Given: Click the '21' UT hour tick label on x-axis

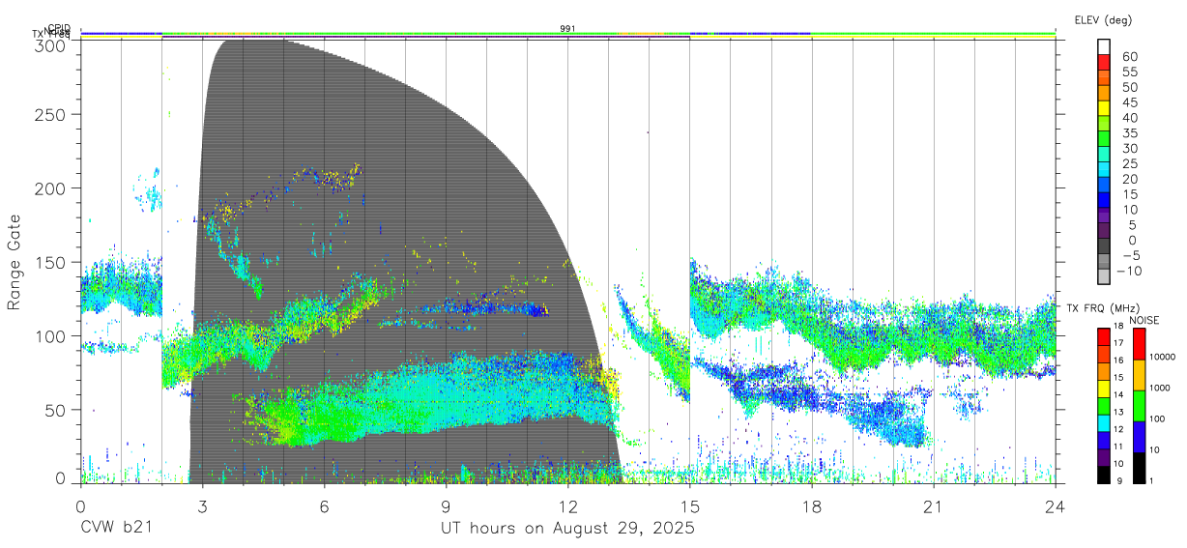Looking at the screenshot, I should (x=934, y=505).
